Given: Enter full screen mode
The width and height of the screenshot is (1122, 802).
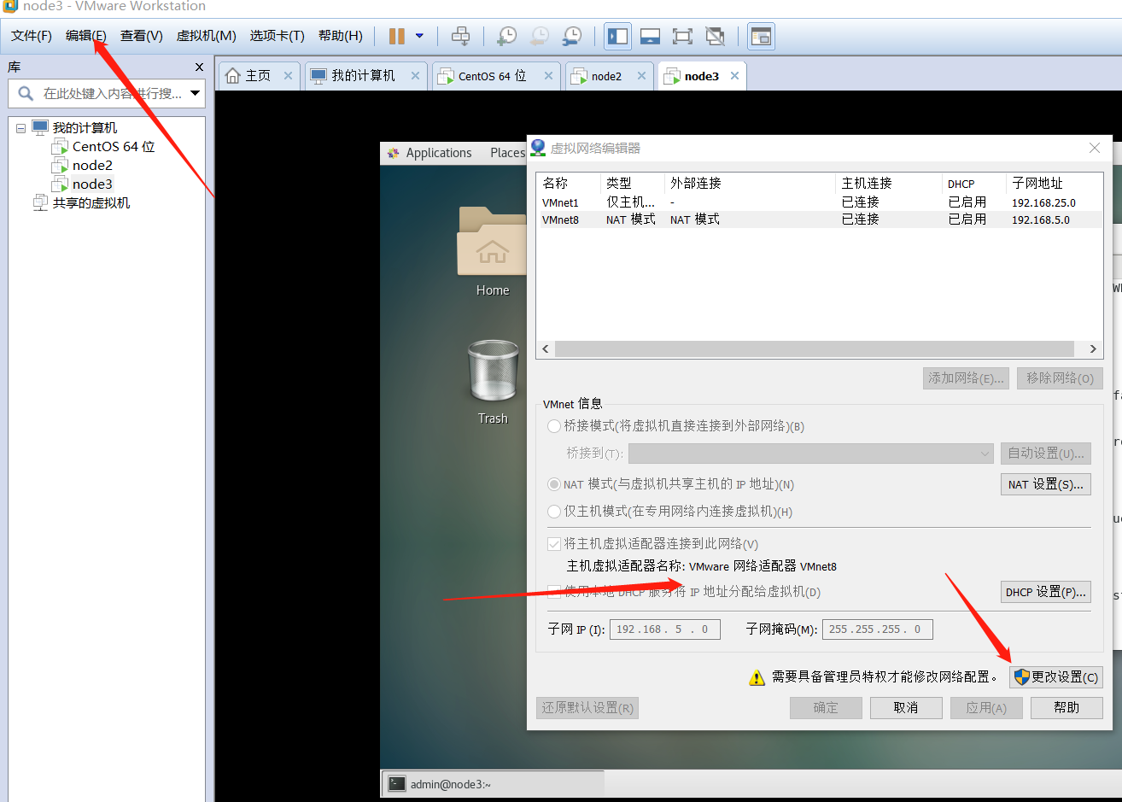Looking at the screenshot, I should coord(682,36).
